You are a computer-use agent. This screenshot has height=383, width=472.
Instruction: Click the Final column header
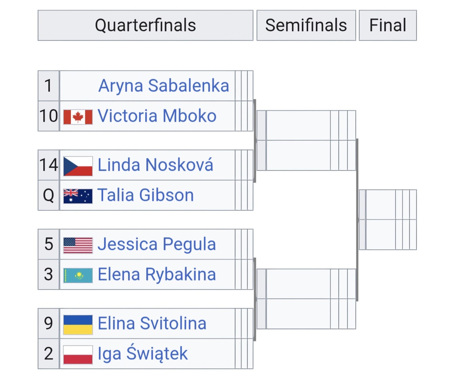(x=387, y=26)
